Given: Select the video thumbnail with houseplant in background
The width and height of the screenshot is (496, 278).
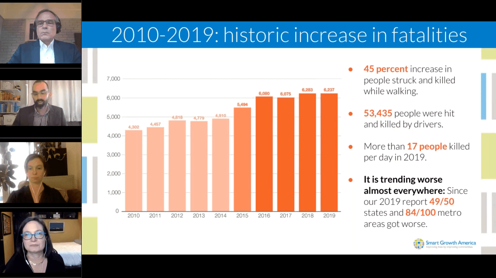Looking at the screenshot, I should point(41,172).
